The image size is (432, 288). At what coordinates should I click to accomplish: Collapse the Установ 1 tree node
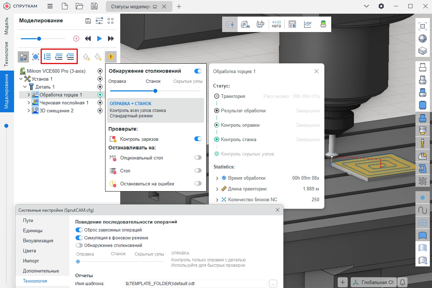[21, 79]
